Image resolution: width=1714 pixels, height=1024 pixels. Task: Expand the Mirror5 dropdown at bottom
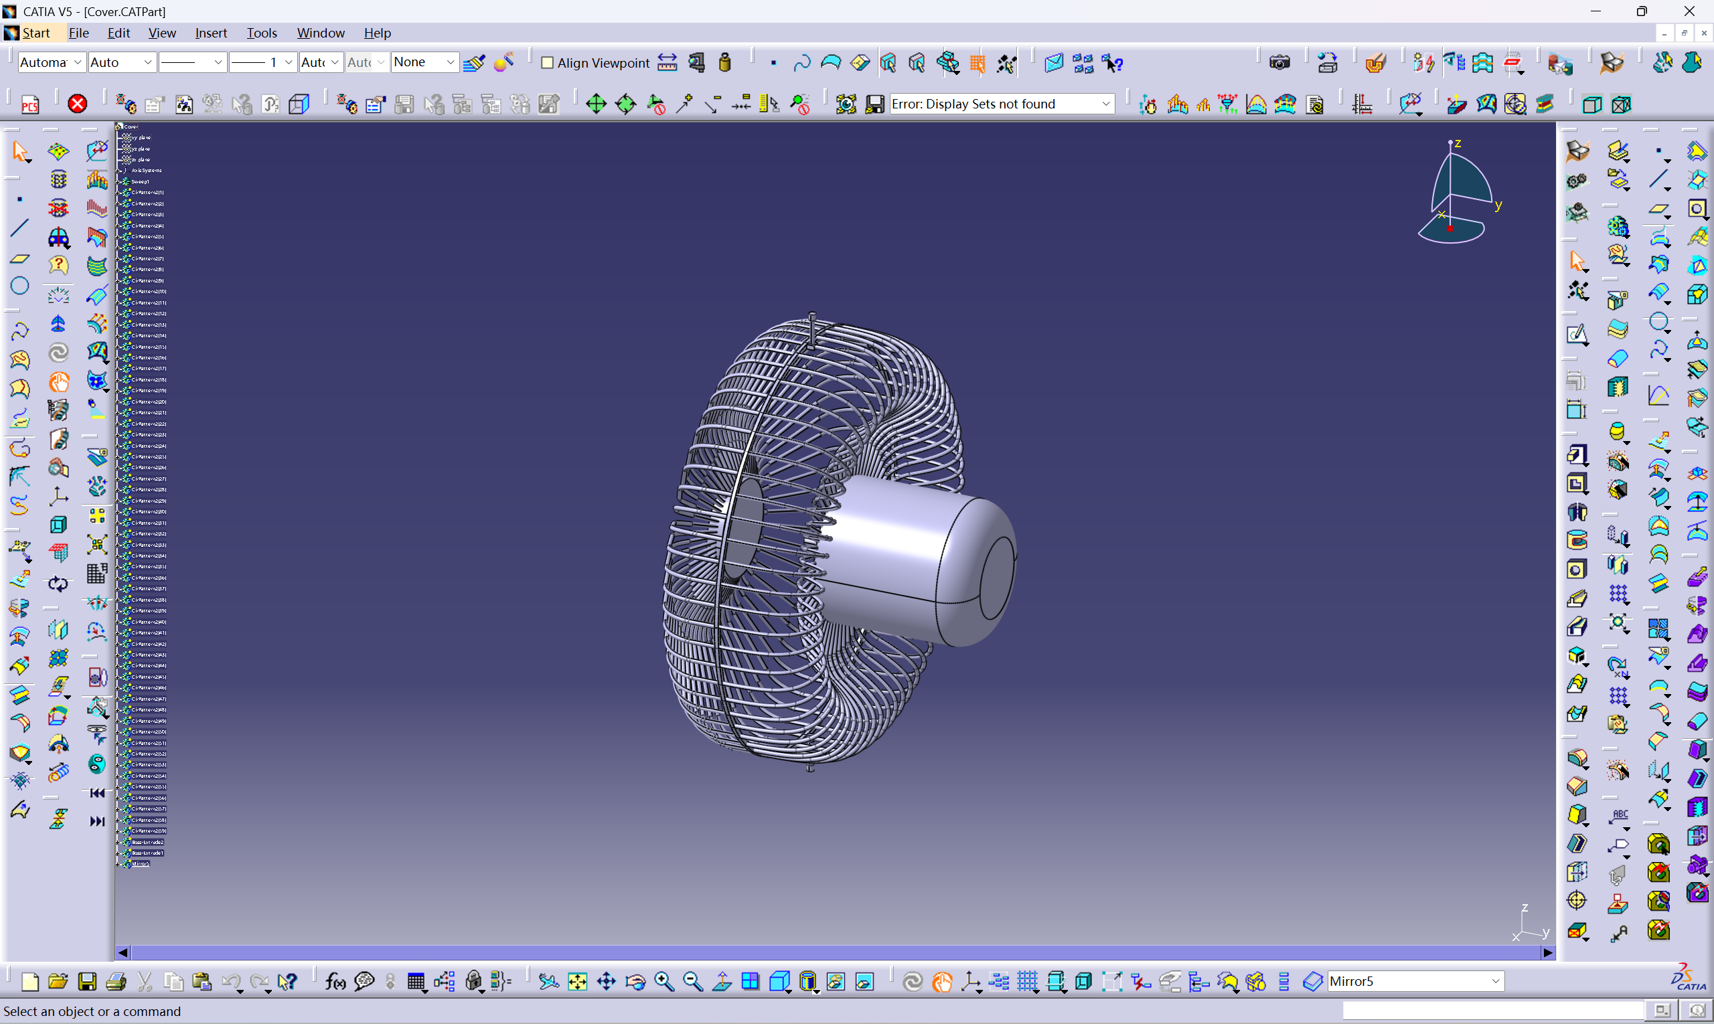coord(1495,981)
